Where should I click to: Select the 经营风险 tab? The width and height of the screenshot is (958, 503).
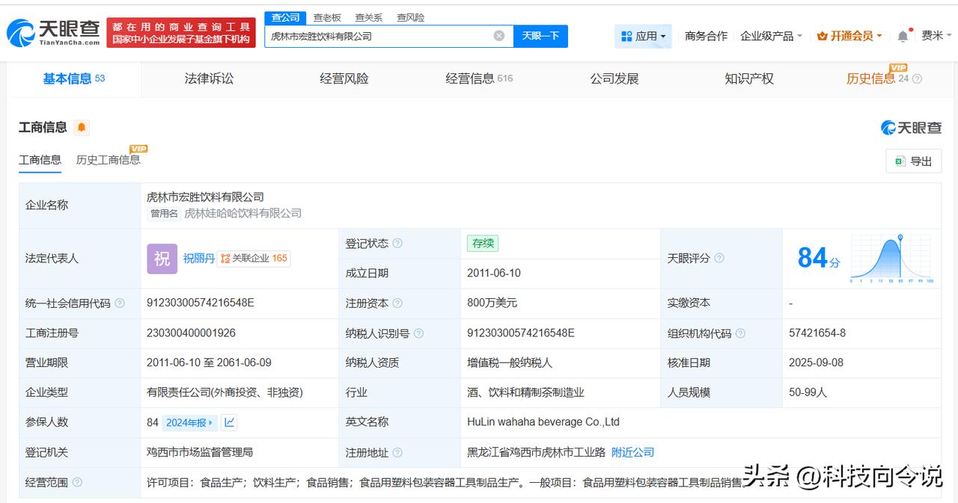pos(344,78)
